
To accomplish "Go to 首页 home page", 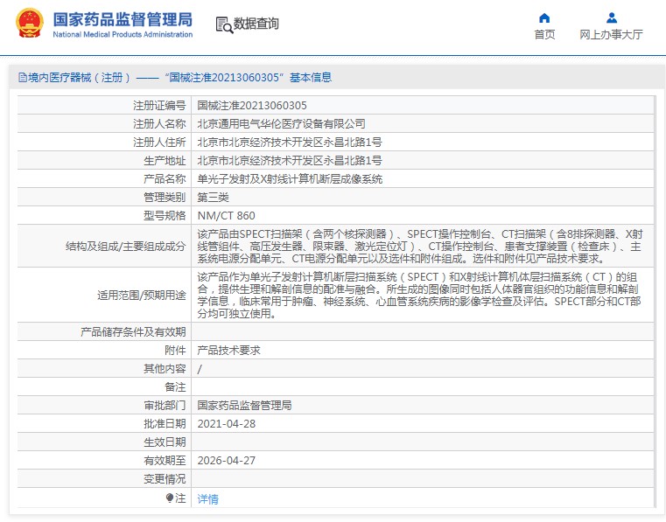I will [544, 34].
